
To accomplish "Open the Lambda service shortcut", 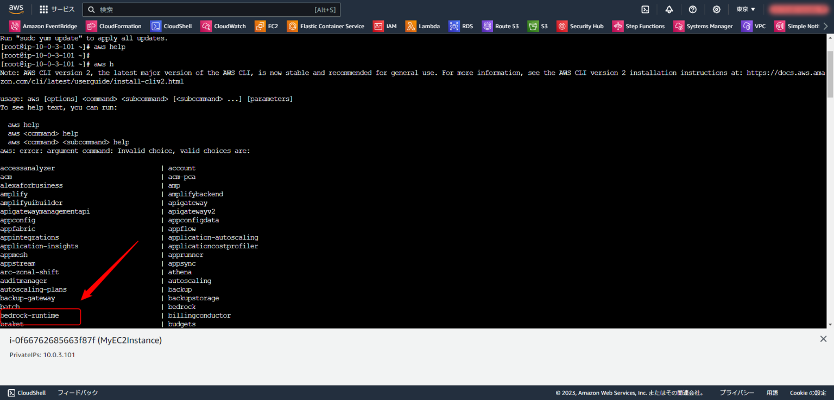I will coord(422,26).
